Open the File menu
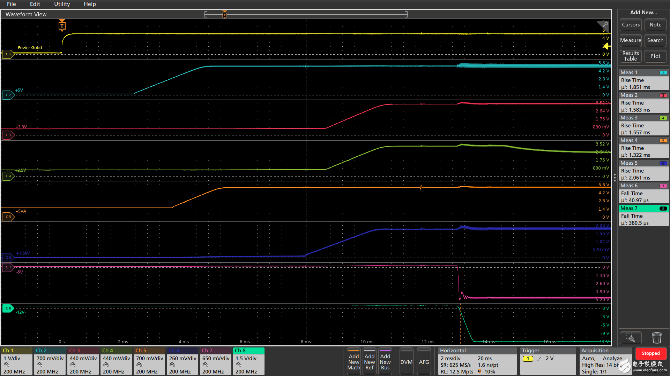Screen dimensions: 670x376 (11, 4)
